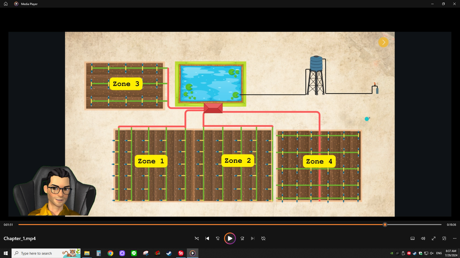Toggle muted system volume tray icon

432,253
